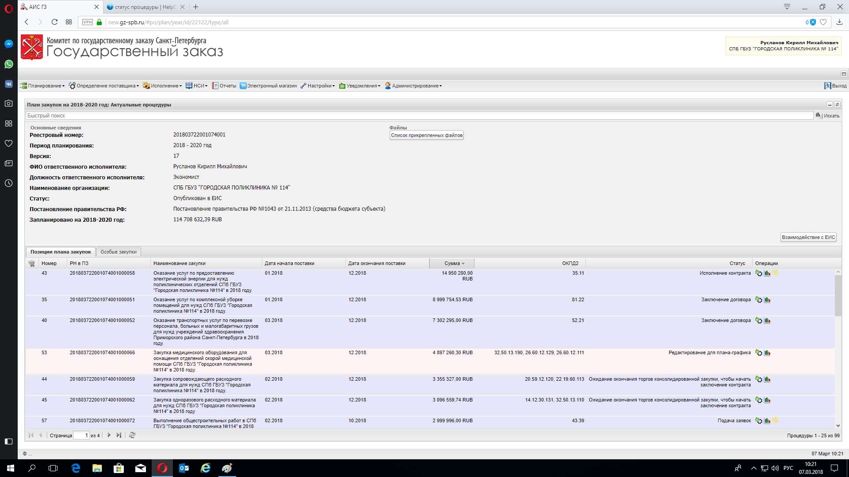The height and width of the screenshot is (477, 849).
Task: Click filter icon in table header corner
Action: (x=31, y=264)
